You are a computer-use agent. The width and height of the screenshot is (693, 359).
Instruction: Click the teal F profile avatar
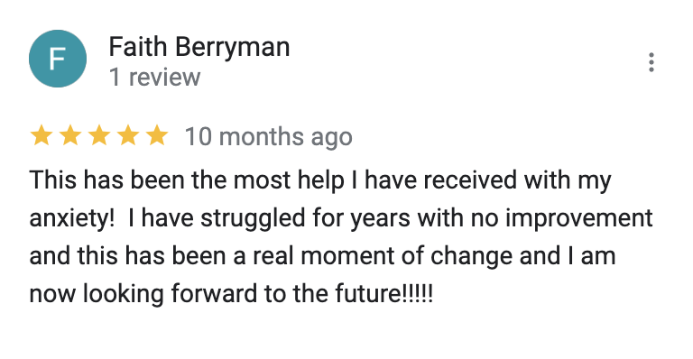point(58,59)
